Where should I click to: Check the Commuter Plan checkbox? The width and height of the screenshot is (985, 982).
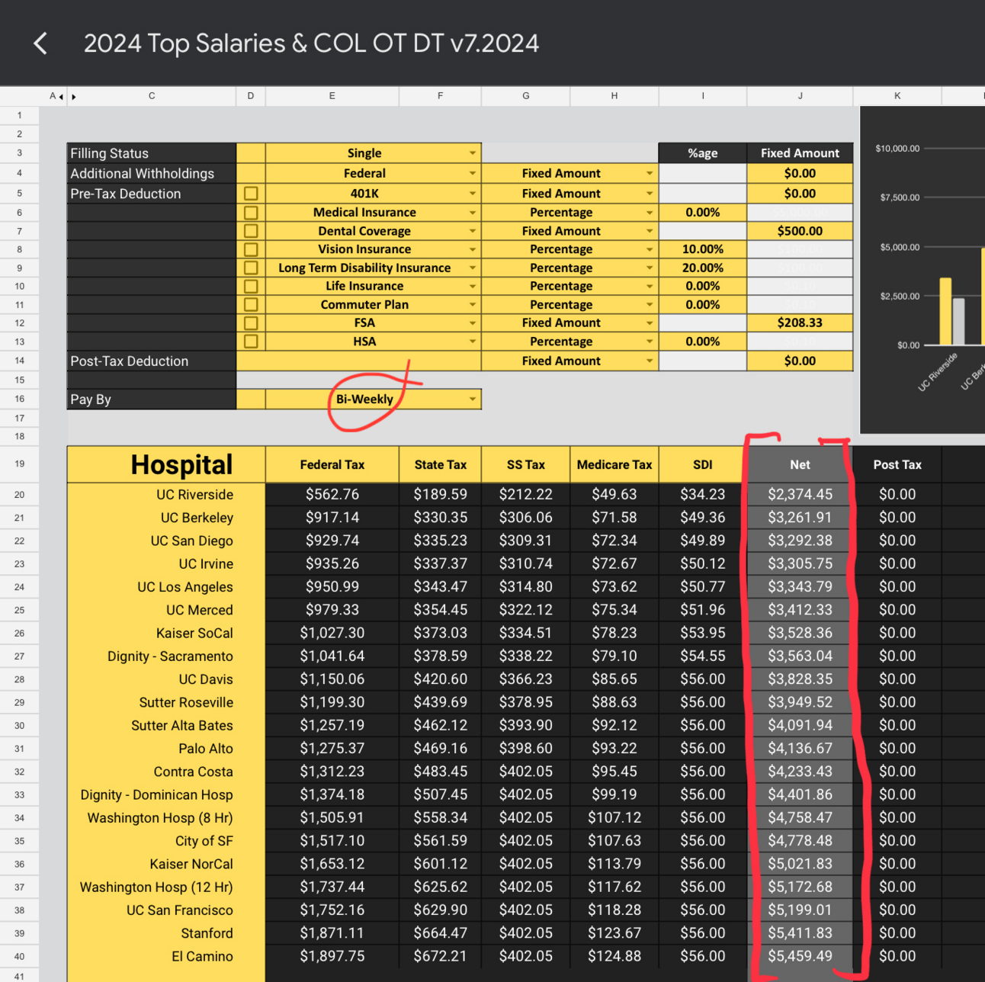[251, 304]
